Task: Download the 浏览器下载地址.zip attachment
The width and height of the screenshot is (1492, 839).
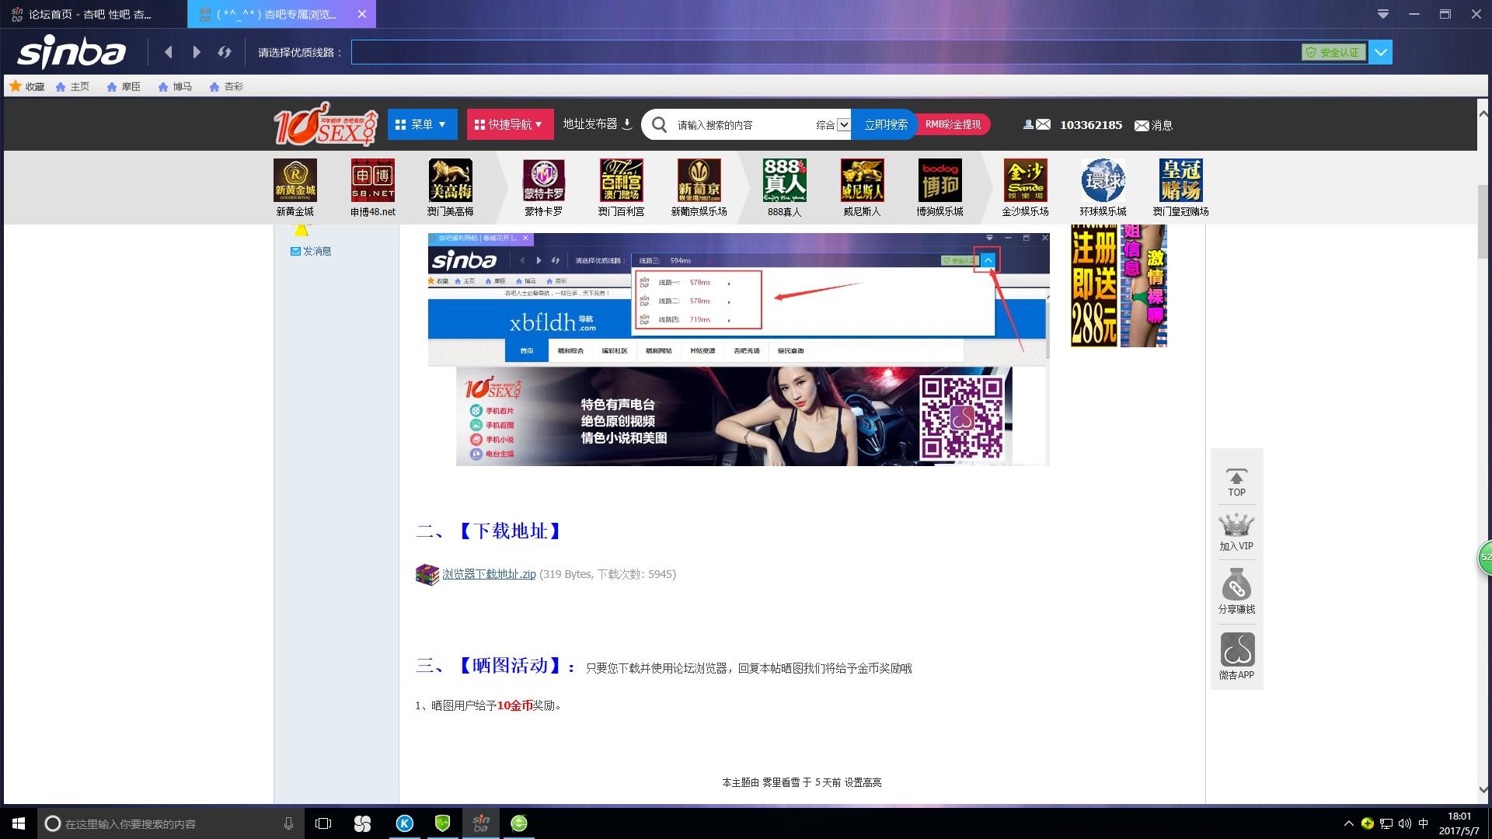Action: pos(489,573)
